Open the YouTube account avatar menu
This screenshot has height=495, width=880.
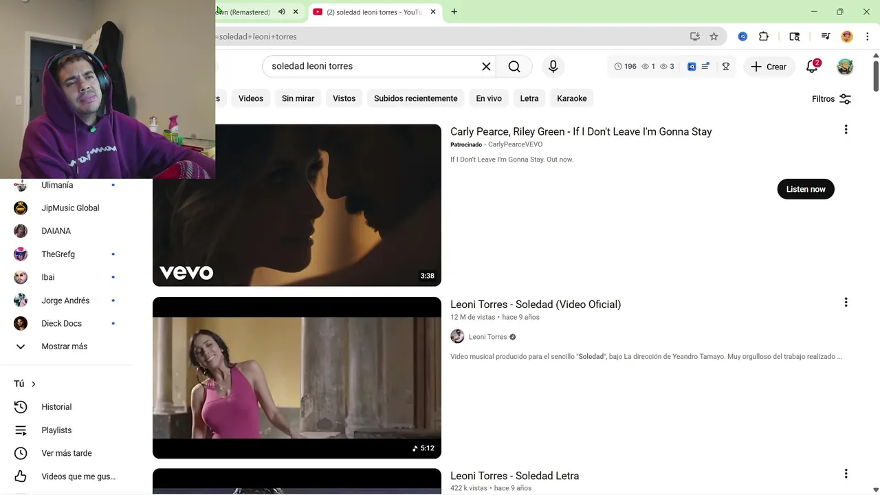(x=845, y=67)
